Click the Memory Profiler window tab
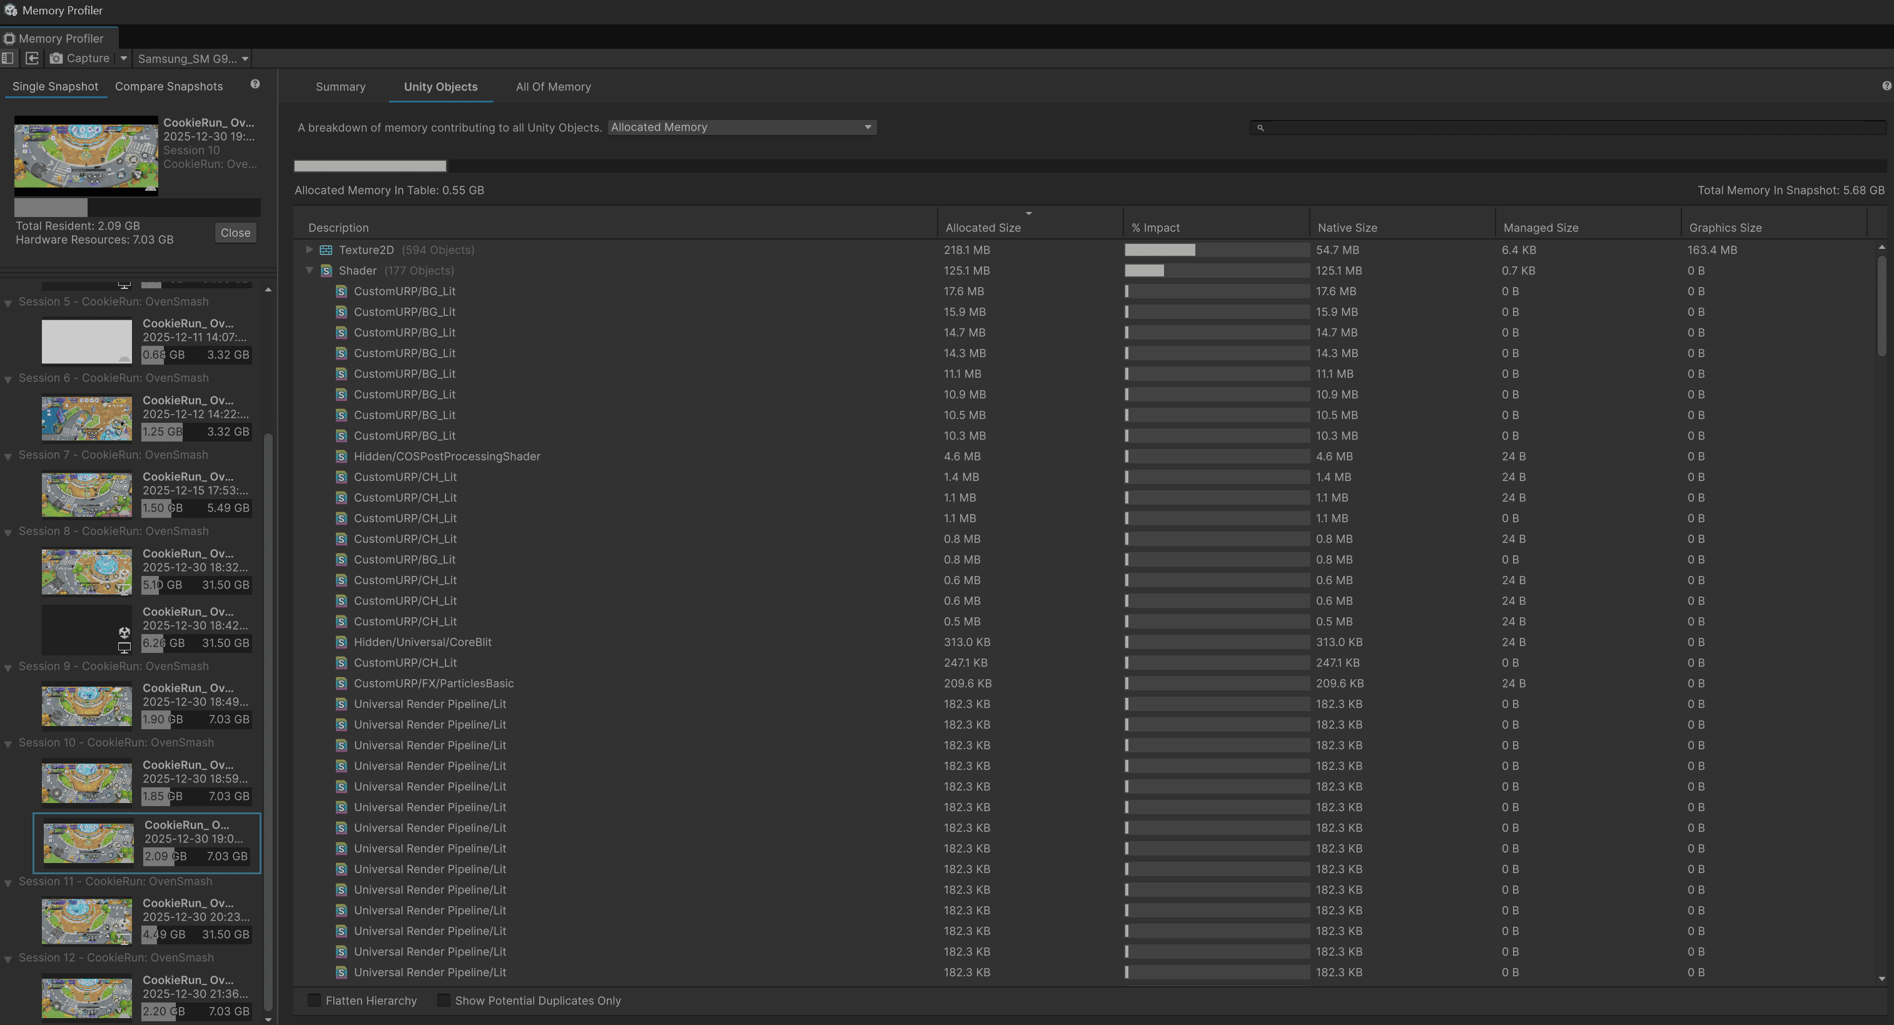 pyautogui.click(x=59, y=38)
